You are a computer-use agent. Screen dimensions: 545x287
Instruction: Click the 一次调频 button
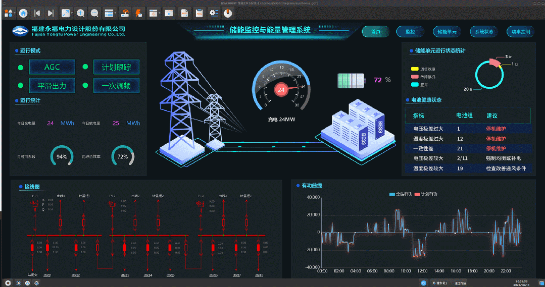coord(116,86)
